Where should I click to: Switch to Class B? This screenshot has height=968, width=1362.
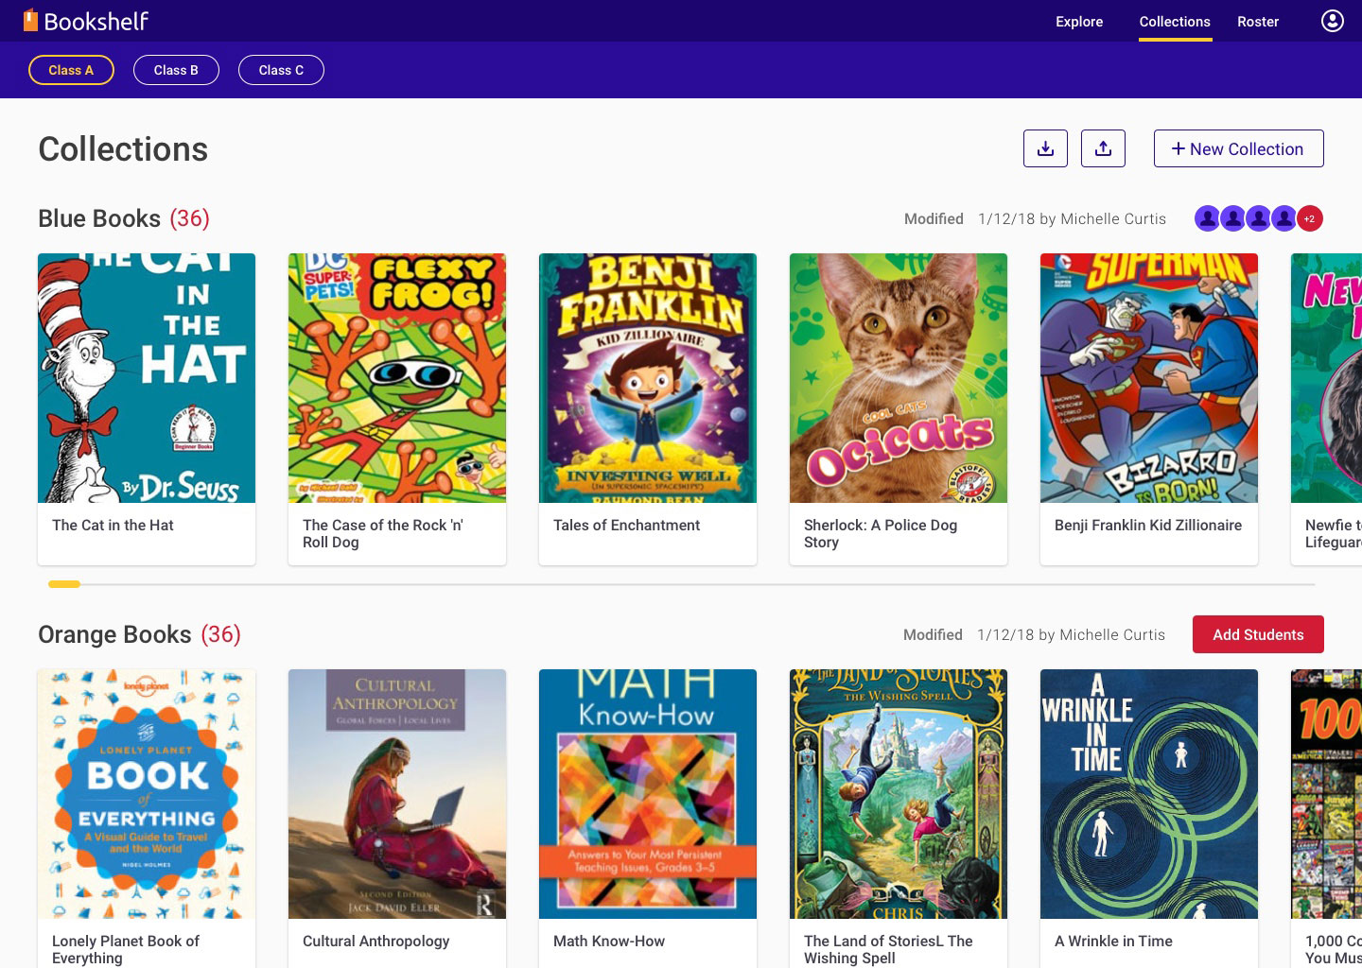coord(176,70)
